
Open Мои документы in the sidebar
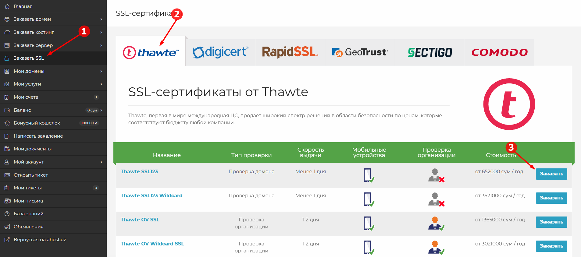(53, 149)
